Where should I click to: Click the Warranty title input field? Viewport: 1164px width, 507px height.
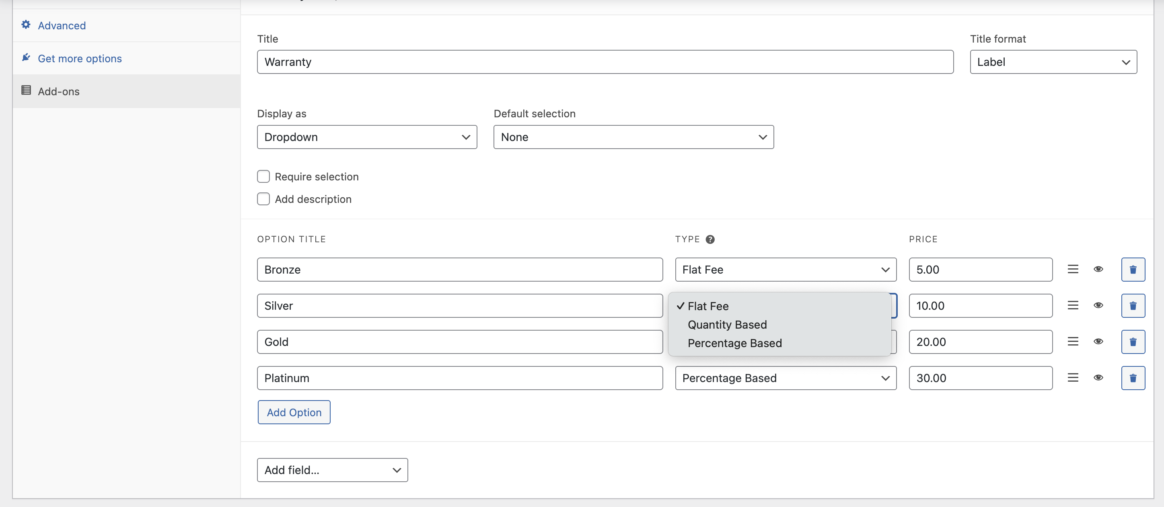(x=605, y=62)
